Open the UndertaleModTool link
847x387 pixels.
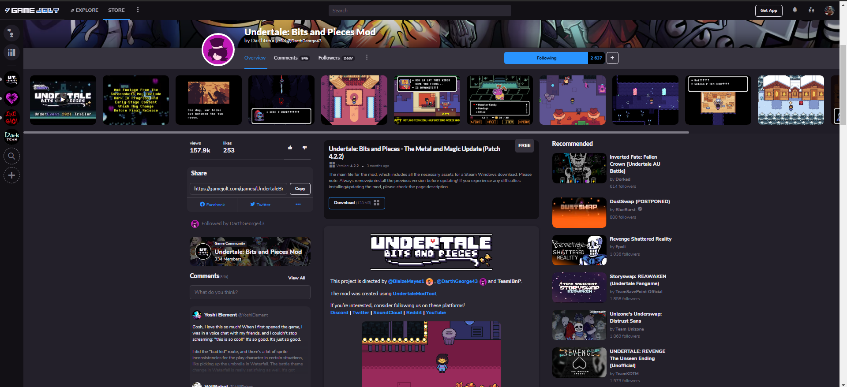(414, 294)
